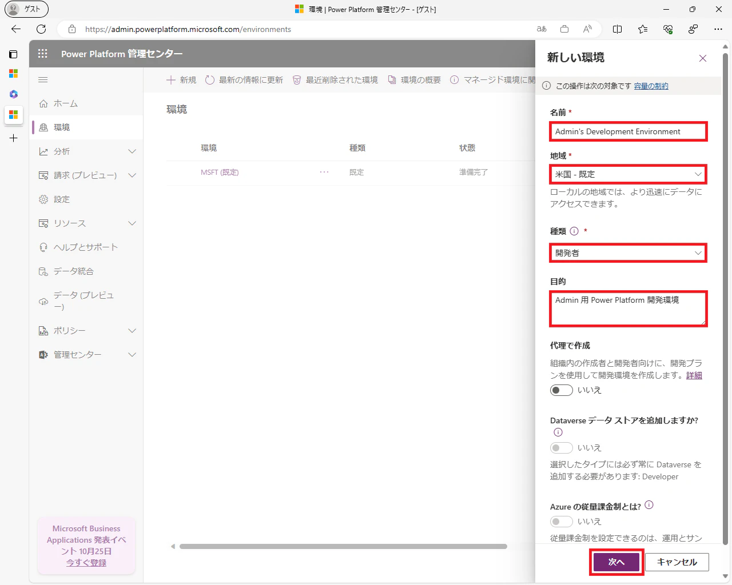The width and height of the screenshot is (732, 585).
Task: Select 環境 in the navigation
Action: 86,127
